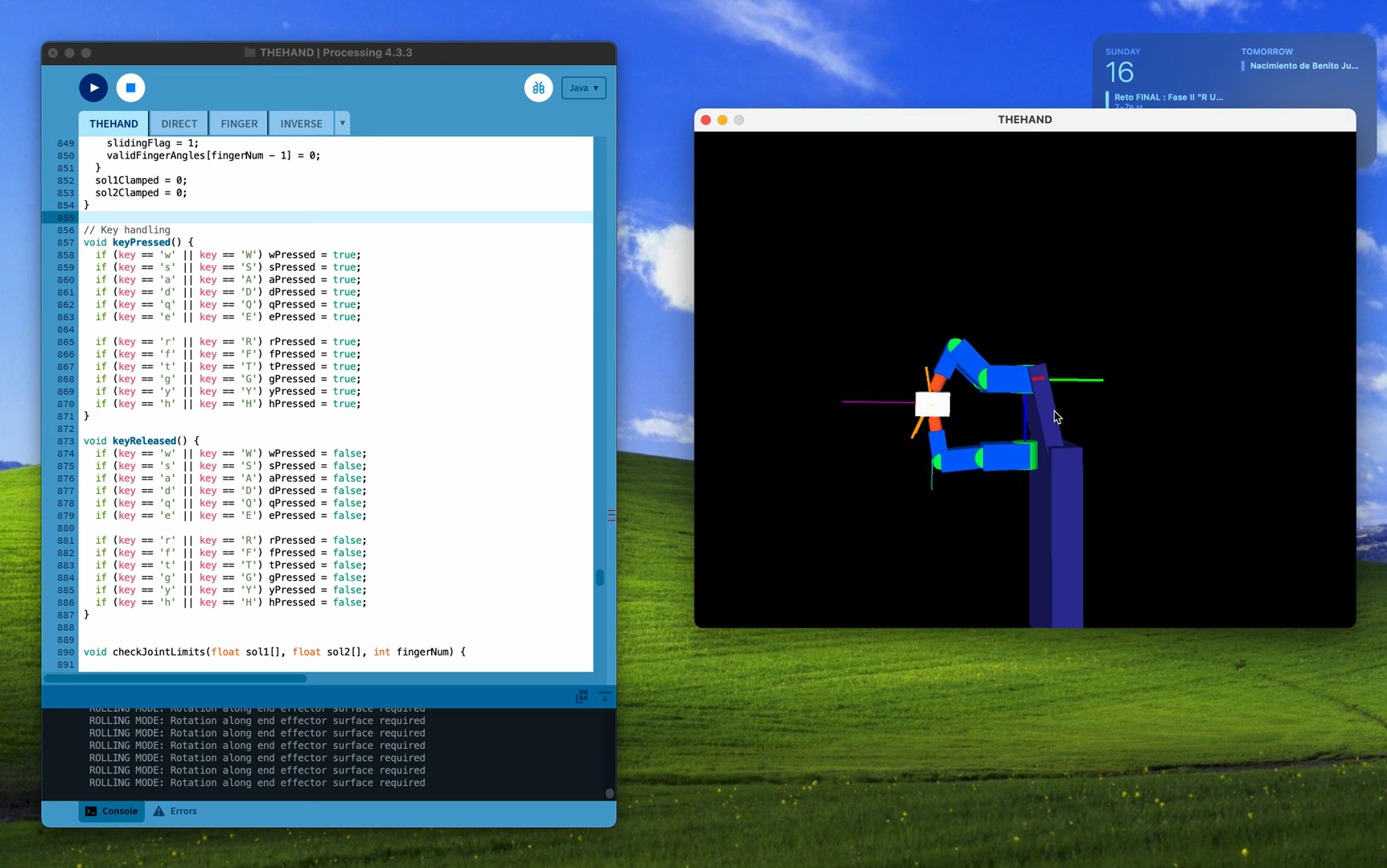Show the Console panel
Viewport: 1387px width, 868px height.
(x=112, y=811)
